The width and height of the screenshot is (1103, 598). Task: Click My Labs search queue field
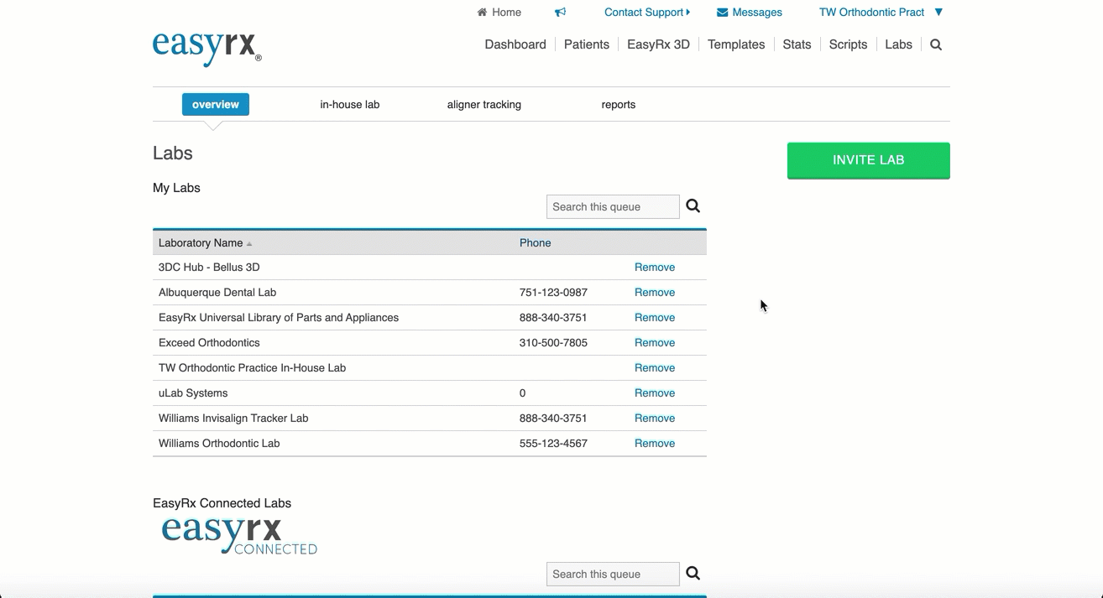click(613, 207)
